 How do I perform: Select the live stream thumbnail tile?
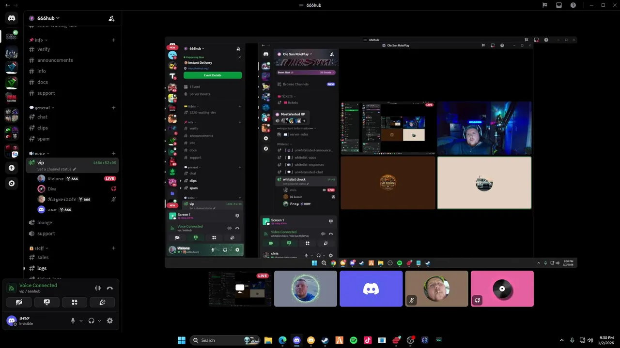(x=240, y=289)
